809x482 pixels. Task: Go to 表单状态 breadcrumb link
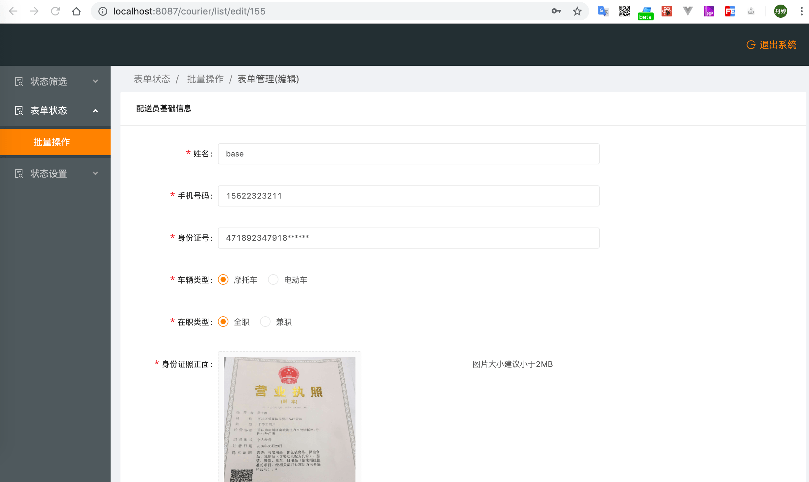[152, 79]
